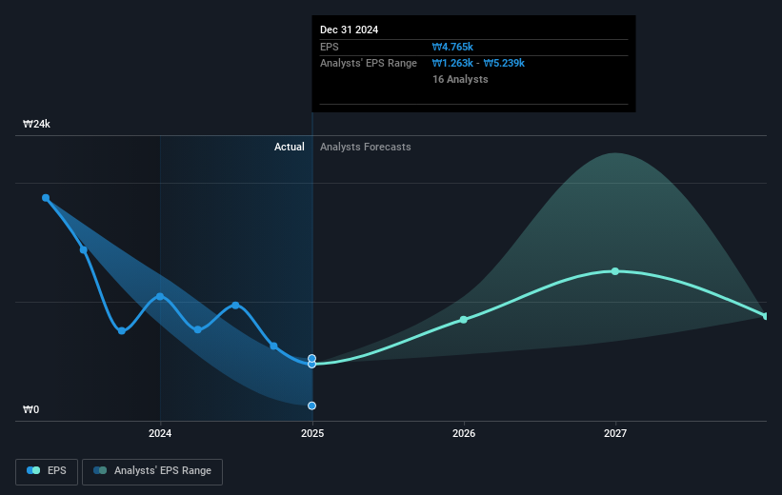Click the ₩24k y-axis label

pyautogui.click(x=36, y=124)
